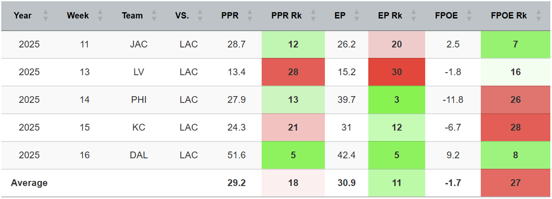Image resolution: width=552 pixels, height=199 pixels.
Task: Click the green PPR Rk cell in DAL row
Action: tap(293, 155)
